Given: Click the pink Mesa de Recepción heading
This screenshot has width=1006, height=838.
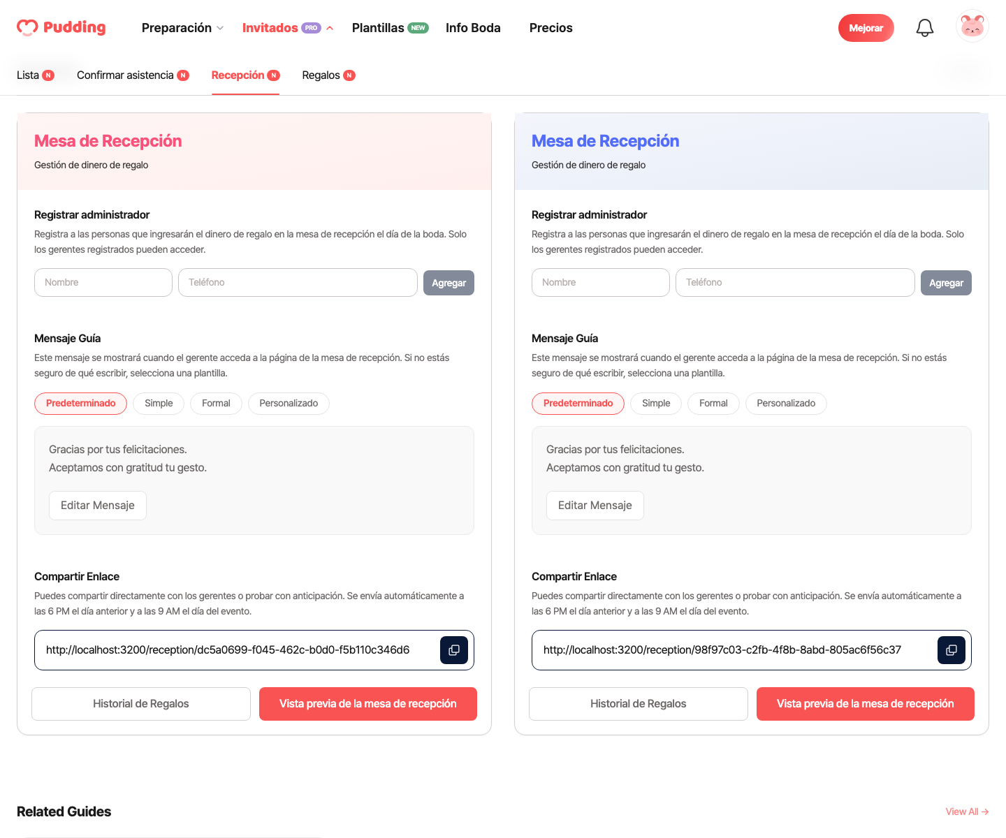Looking at the screenshot, I should pyautogui.click(x=108, y=141).
